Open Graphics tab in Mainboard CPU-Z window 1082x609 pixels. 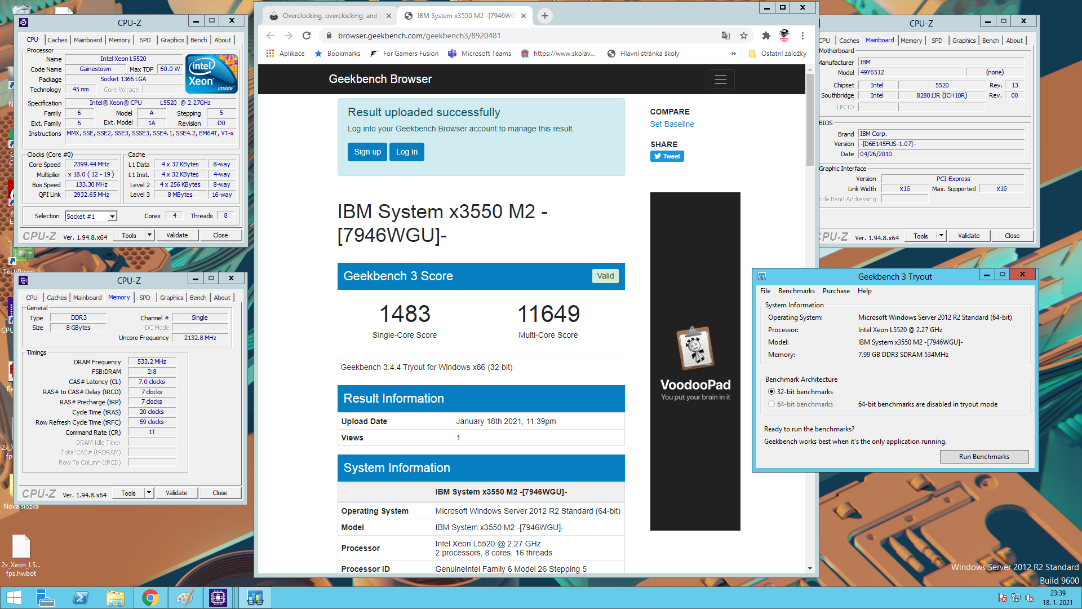pos(964,41)
